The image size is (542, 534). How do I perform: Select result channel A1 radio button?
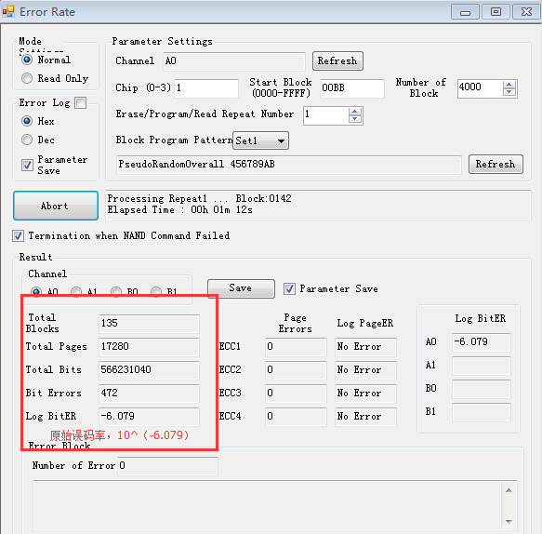(76, 292)
